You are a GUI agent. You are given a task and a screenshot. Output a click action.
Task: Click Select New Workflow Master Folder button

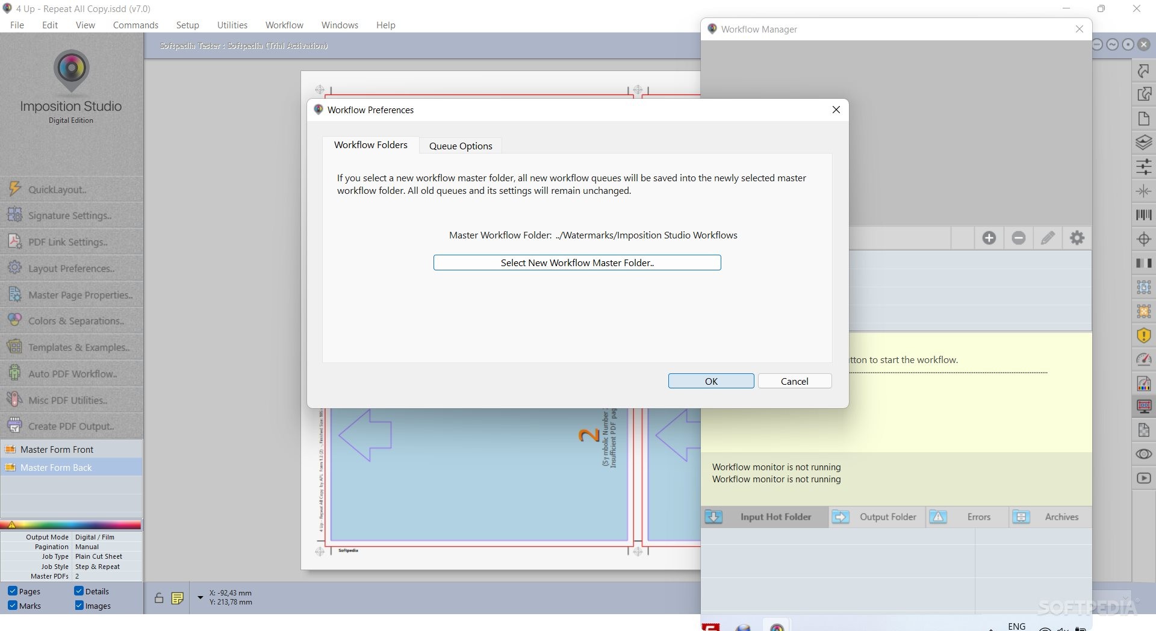click(577, 263)
